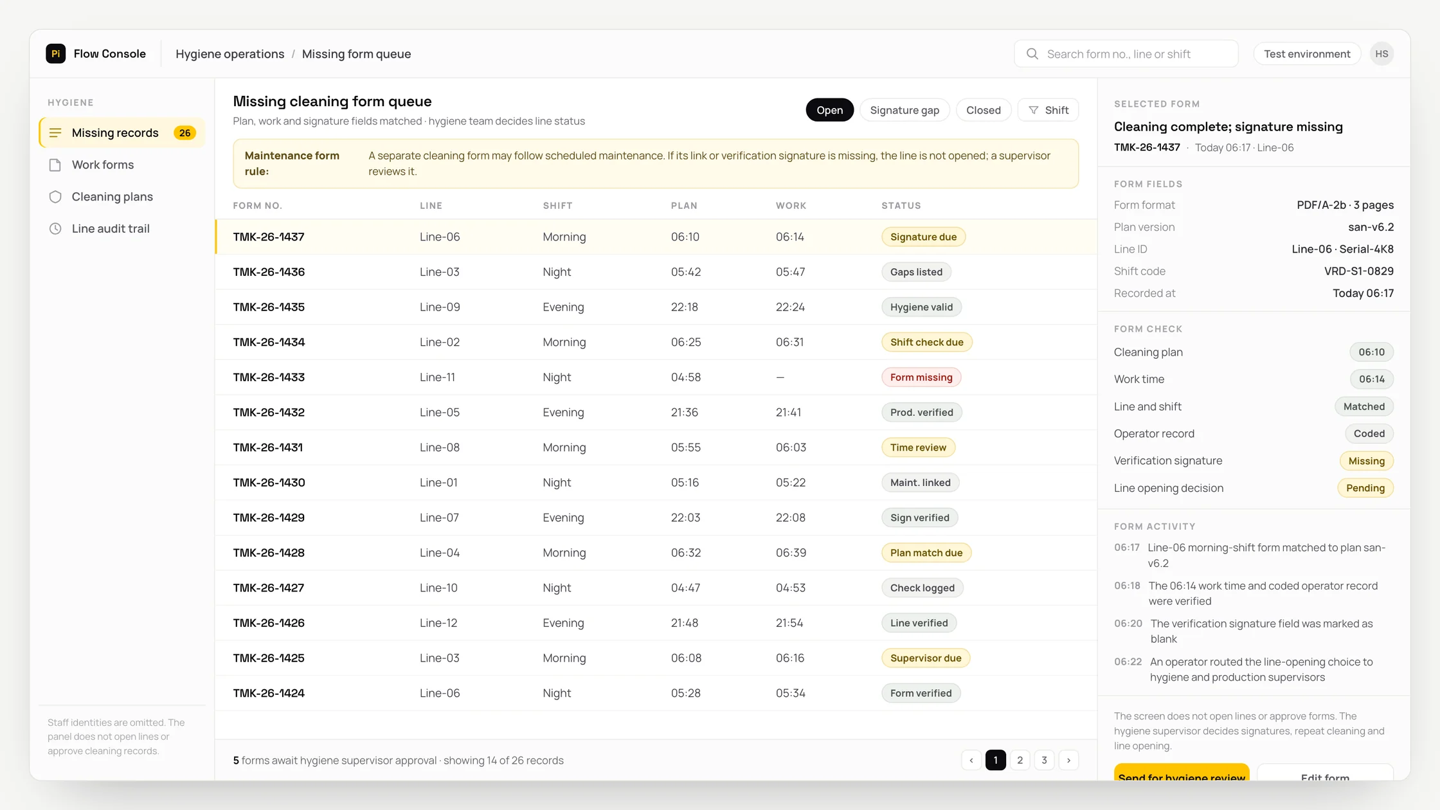Viewport: 1440px width, 810px height.
Task: Select row TMK-26-1434
Action: pos(656,342)
